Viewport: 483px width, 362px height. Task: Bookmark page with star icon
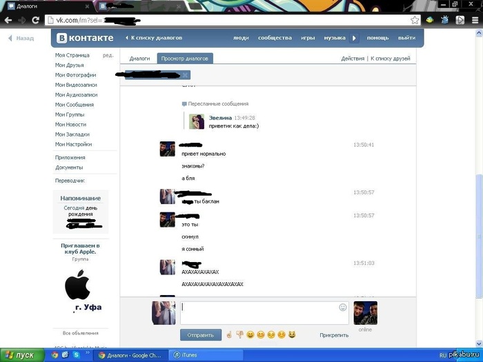[x=415, y=20]
